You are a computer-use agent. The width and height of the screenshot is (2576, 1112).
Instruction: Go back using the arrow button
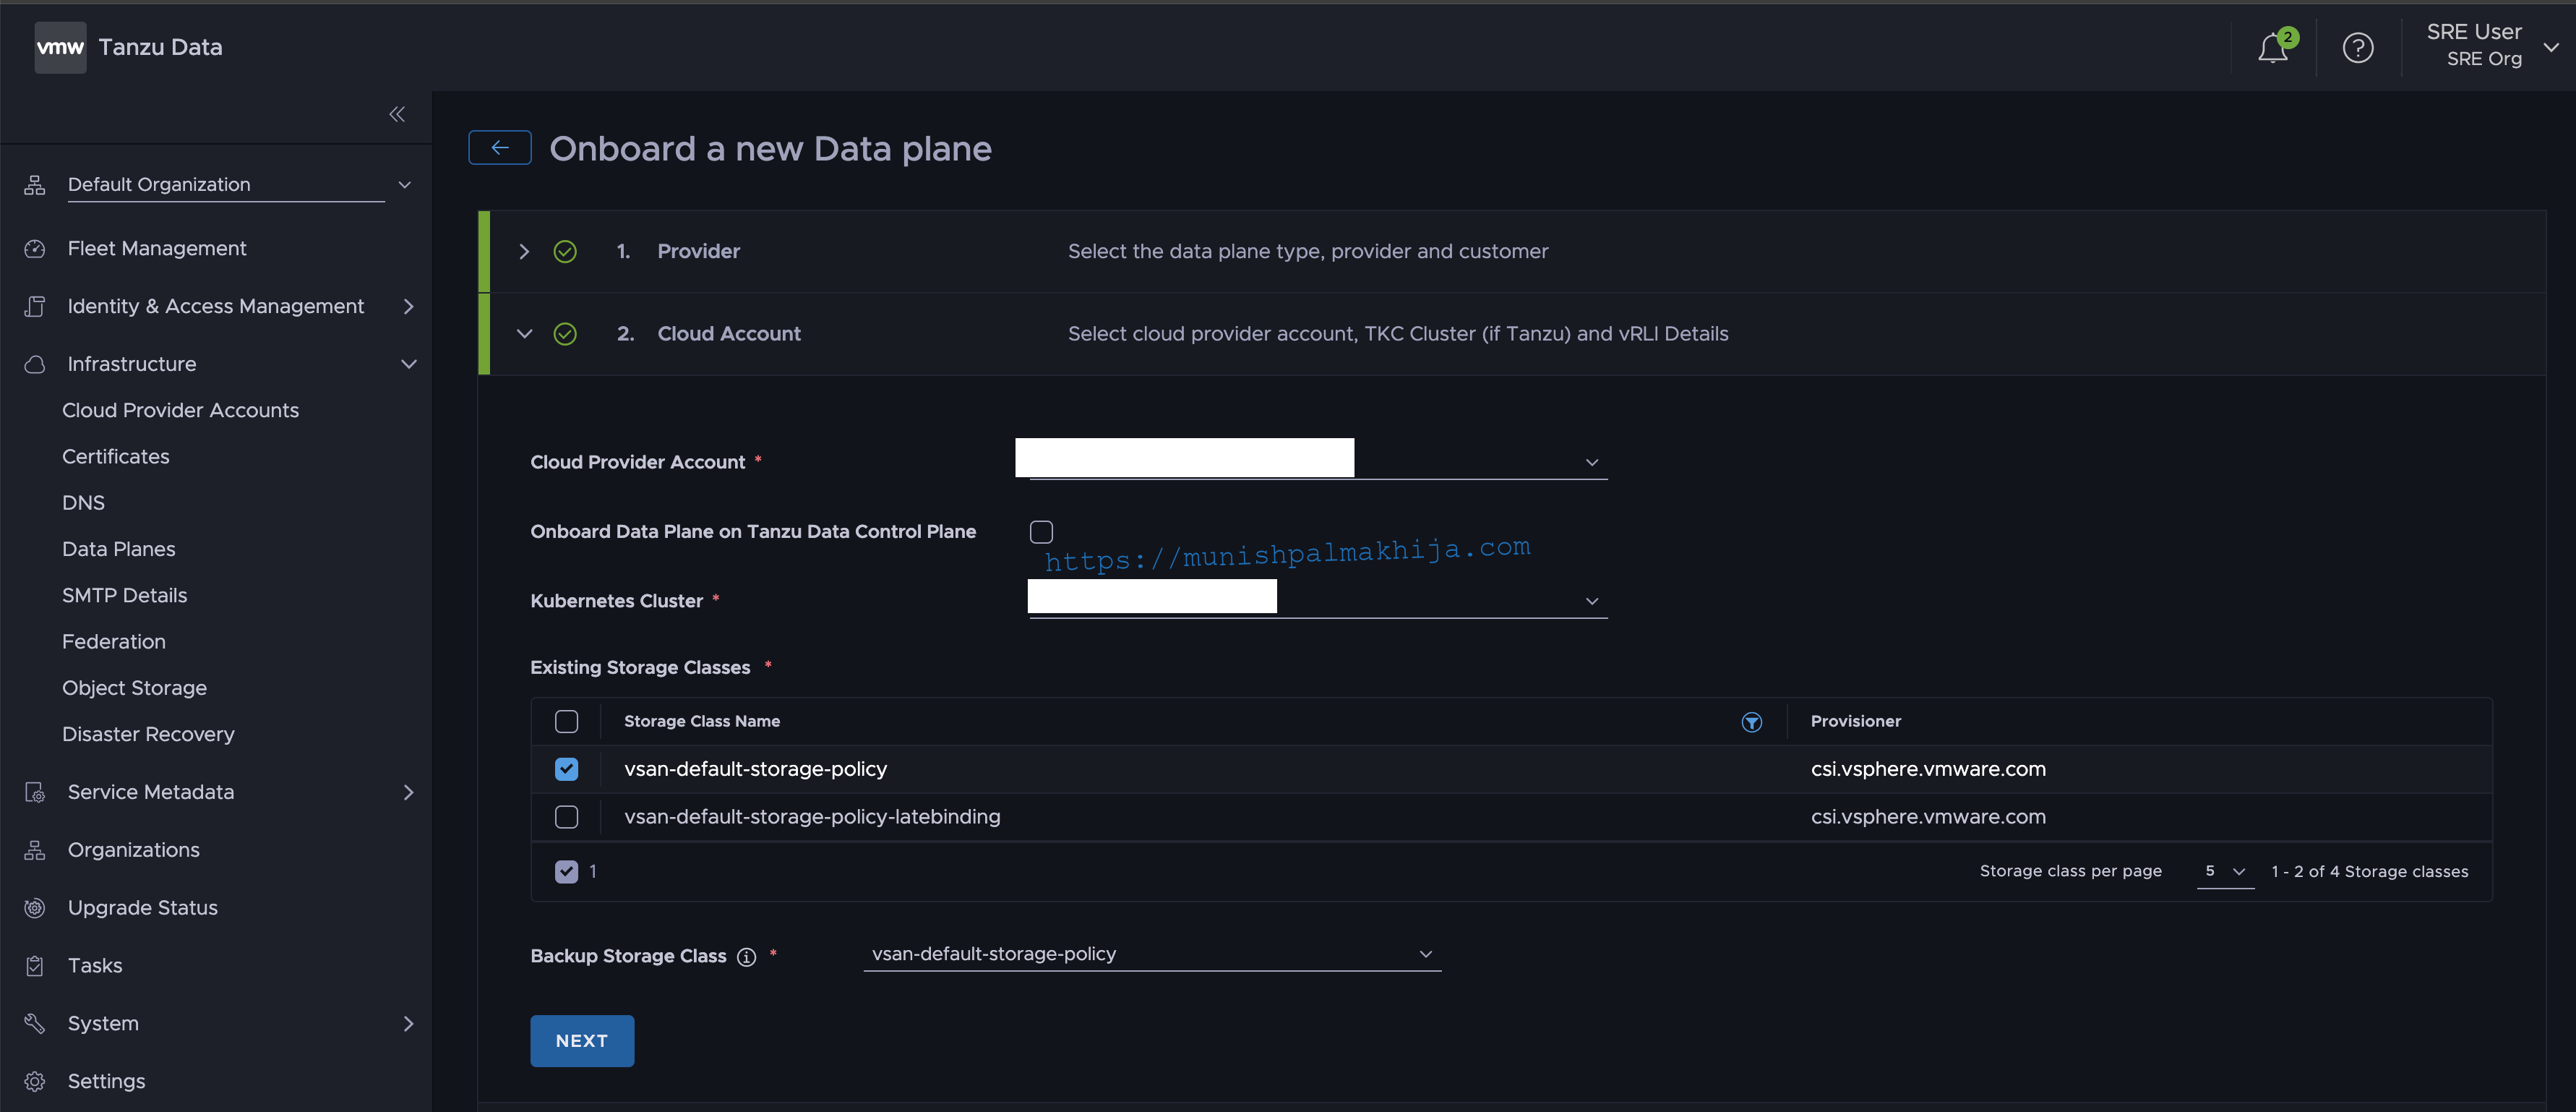[500, 148]
